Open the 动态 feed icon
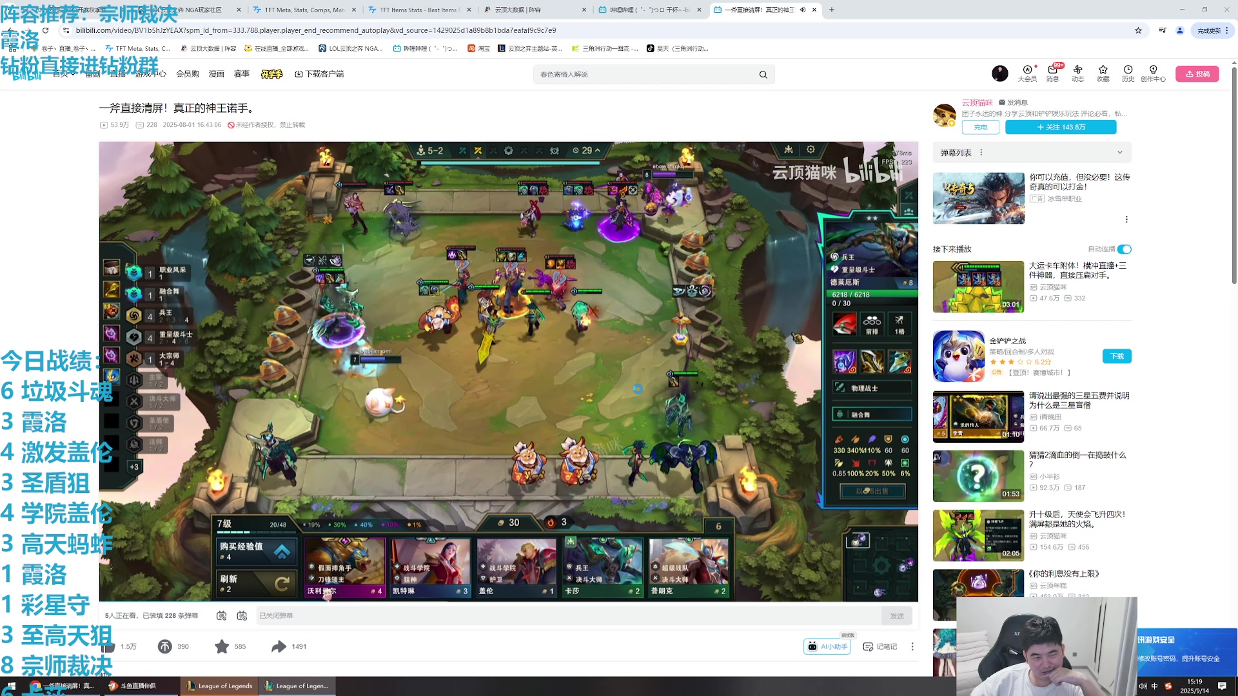The height and width of the screenshot is (696, 1238). [1077, 73]
